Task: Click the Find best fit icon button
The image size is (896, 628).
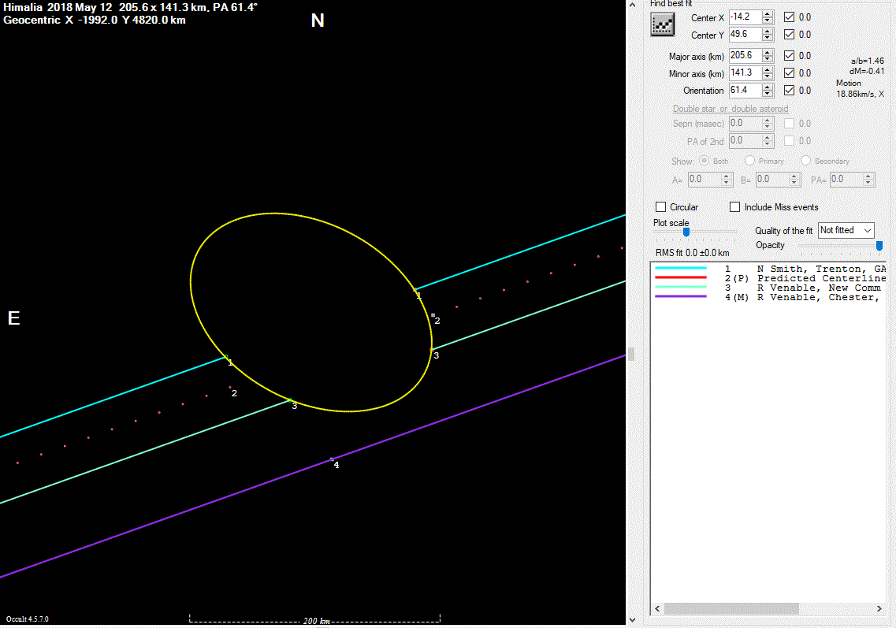Action: [x=661, y=24]
